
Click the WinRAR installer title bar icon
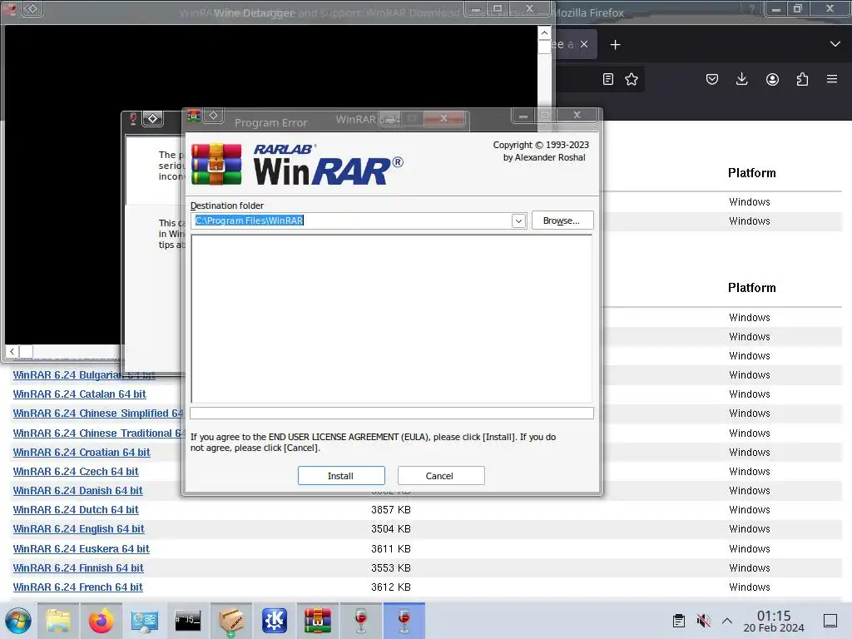point(194,115)
